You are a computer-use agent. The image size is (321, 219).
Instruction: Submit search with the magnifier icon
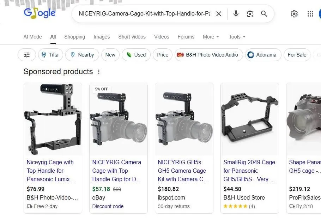(x=264, y=14)
